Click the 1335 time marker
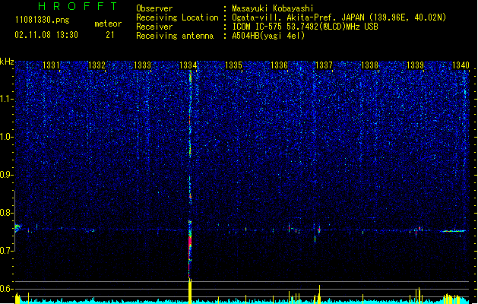 click(x=233, y=65)
